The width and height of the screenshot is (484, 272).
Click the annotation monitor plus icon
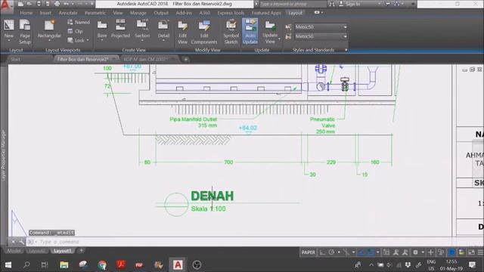(430, 252)
